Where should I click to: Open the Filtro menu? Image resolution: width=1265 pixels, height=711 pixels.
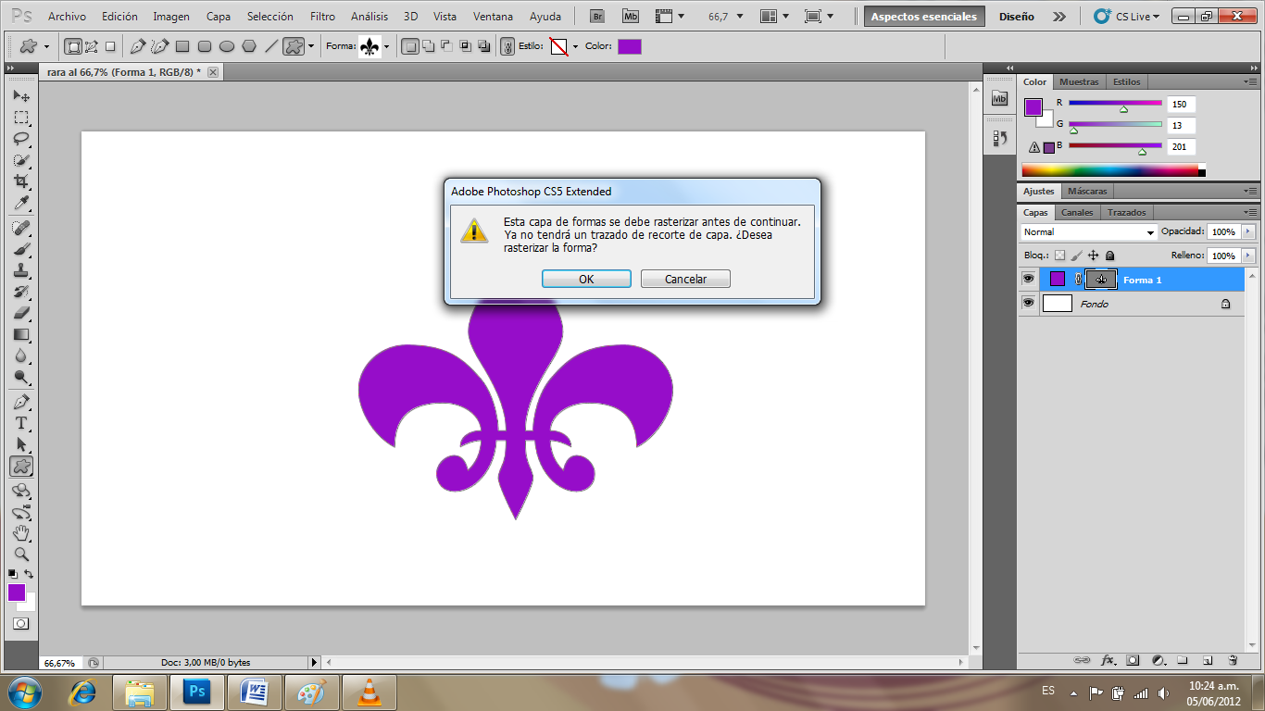point(323,17)
